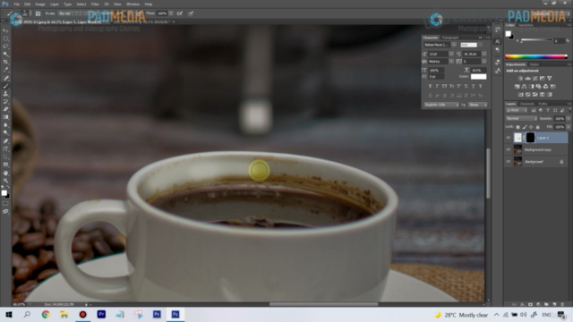573x322 pixels.
Task: Switch to the Paragraph tab
Action: [x=449, y=38]
